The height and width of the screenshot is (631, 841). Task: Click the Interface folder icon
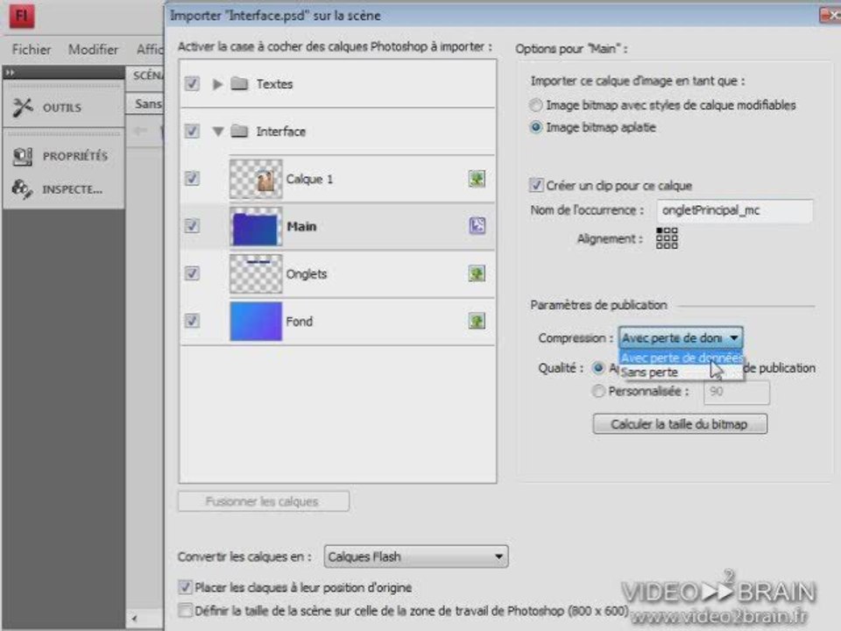click(x=239, y=131)
